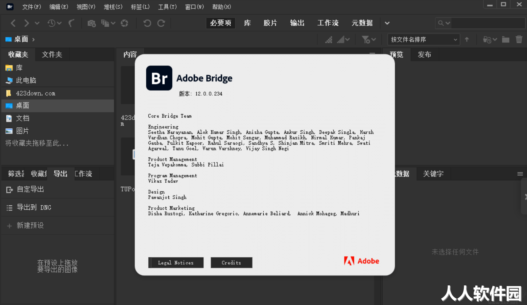Screen dimensions: 527x305
Task: Select the 文件夹 panel tab
Action: tap(52, 54)
